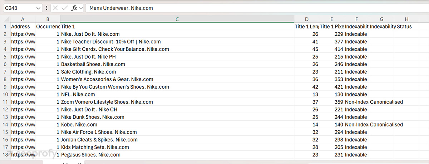Click pixel width 353 cell
429x164 pixels.
(x=331, y=79)
